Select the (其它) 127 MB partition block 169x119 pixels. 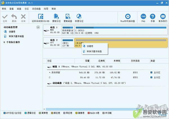[68, 43]
